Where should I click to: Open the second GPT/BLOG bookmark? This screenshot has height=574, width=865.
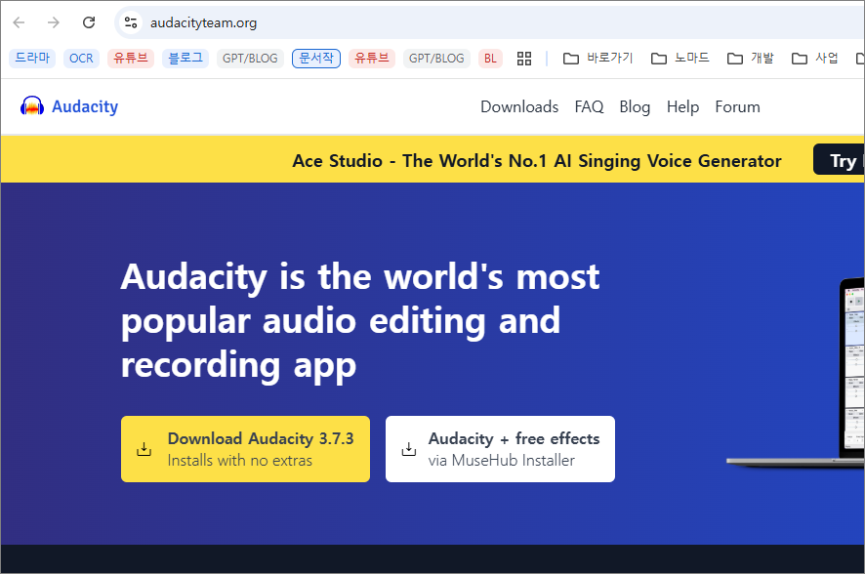pos(436,58)
